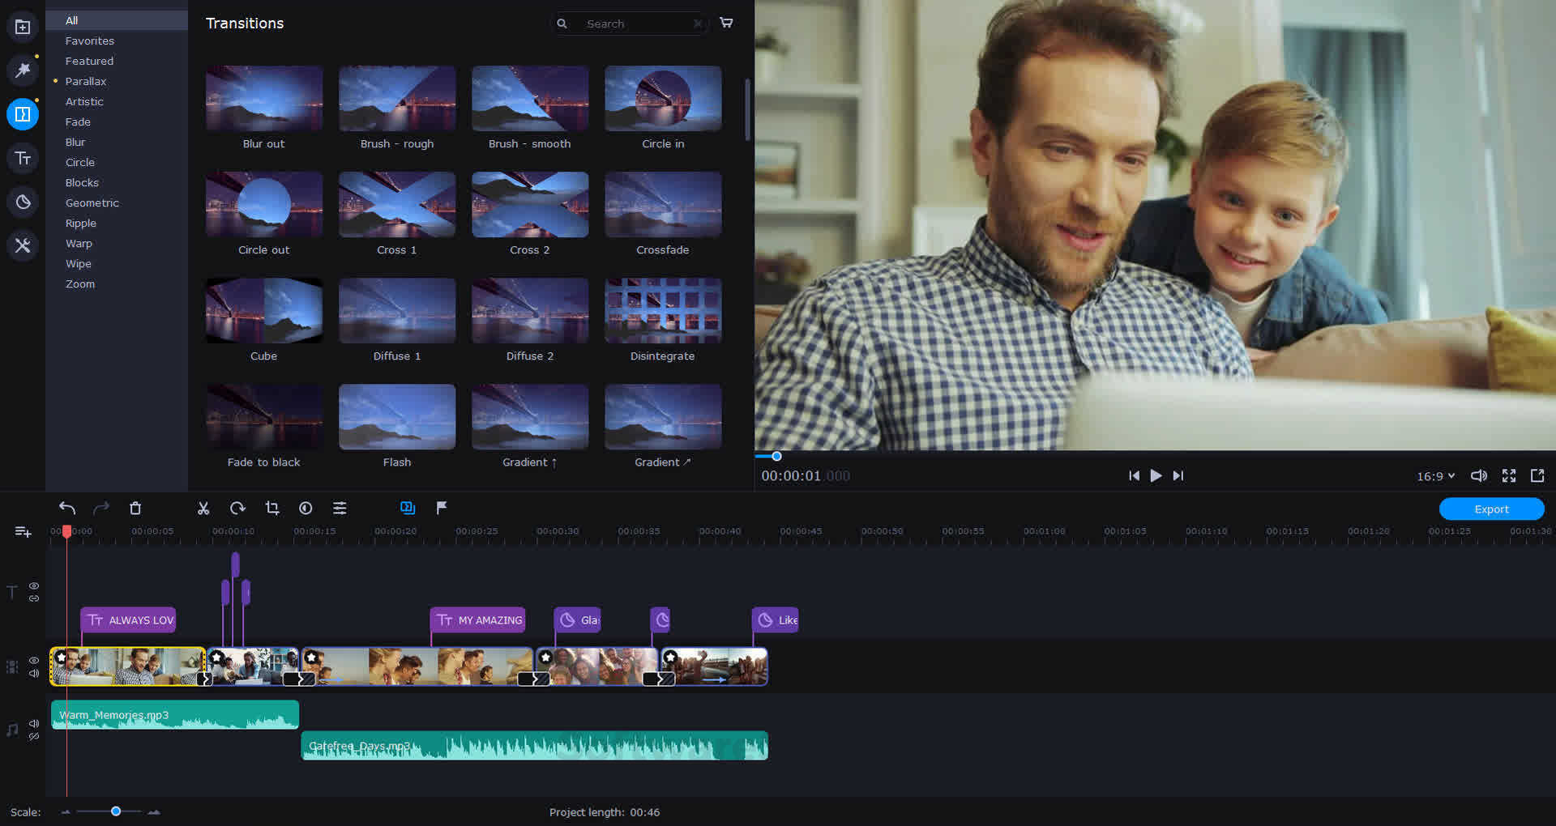Select the Effects magic wand sidebar icon

click(22, 70)
